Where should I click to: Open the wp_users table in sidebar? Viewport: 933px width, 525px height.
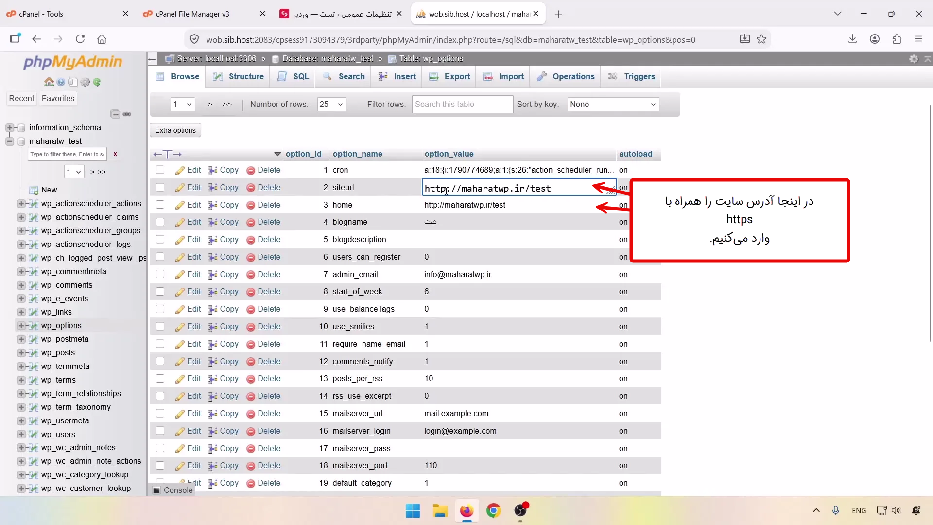[58, 435]
